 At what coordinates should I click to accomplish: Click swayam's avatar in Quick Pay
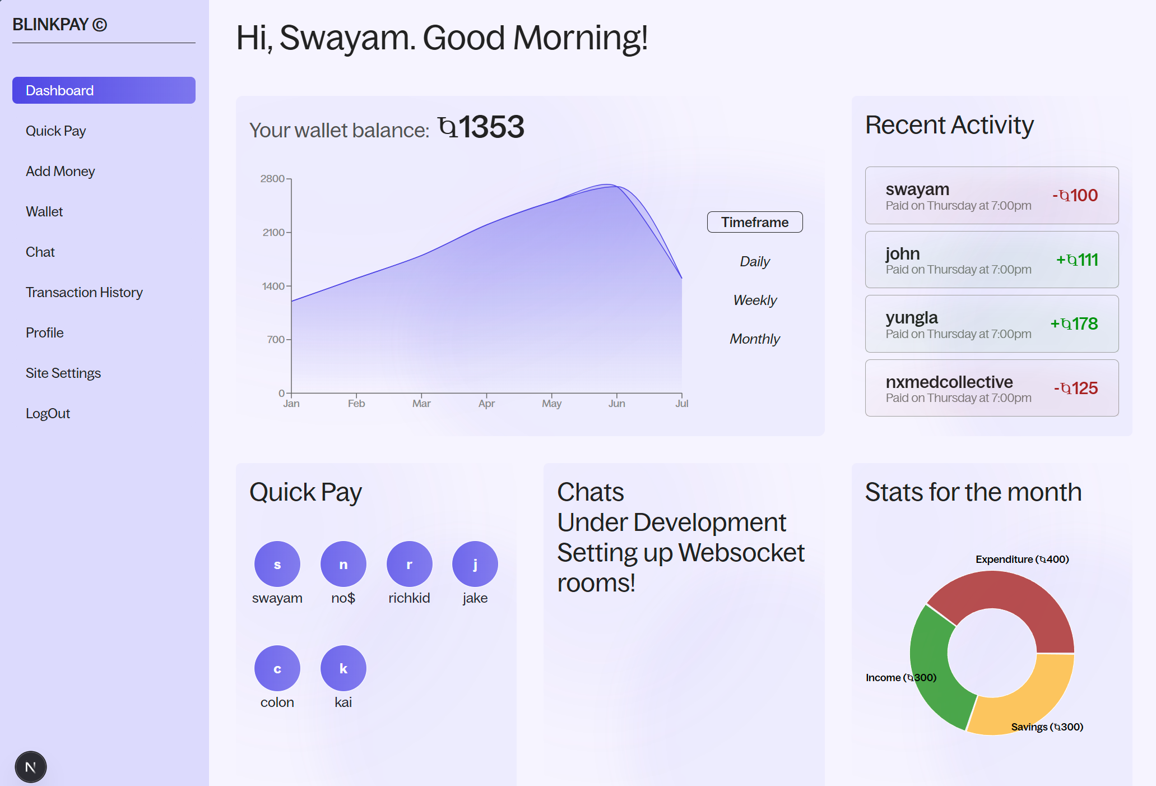[x=277, y=564]
